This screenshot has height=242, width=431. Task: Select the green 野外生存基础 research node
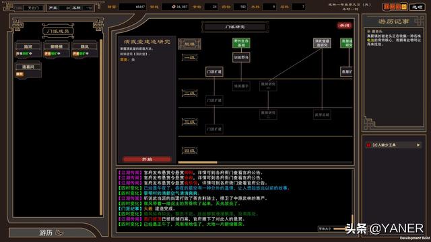click(241, 43)
